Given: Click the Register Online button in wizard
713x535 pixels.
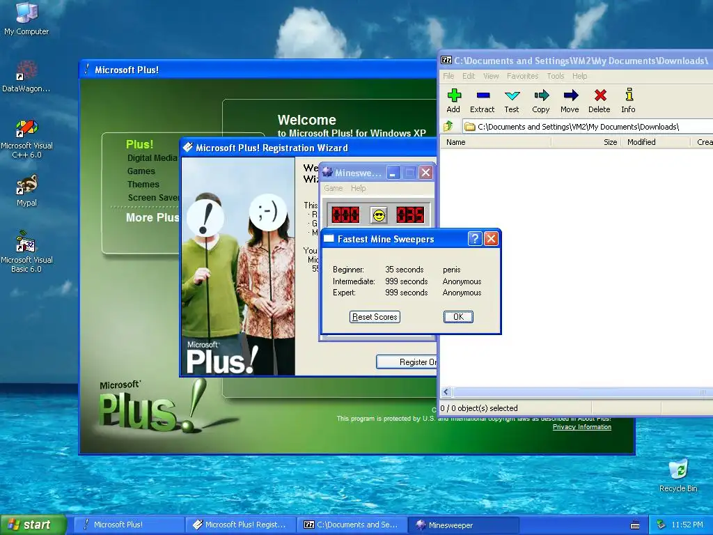Looking at the screenshot, I should click(x=407, y=362).
